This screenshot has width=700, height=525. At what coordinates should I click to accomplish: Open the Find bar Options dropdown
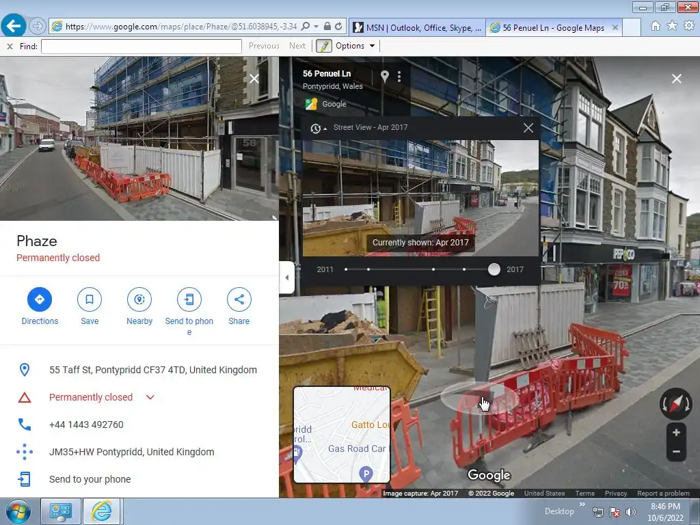coord(355,46)
